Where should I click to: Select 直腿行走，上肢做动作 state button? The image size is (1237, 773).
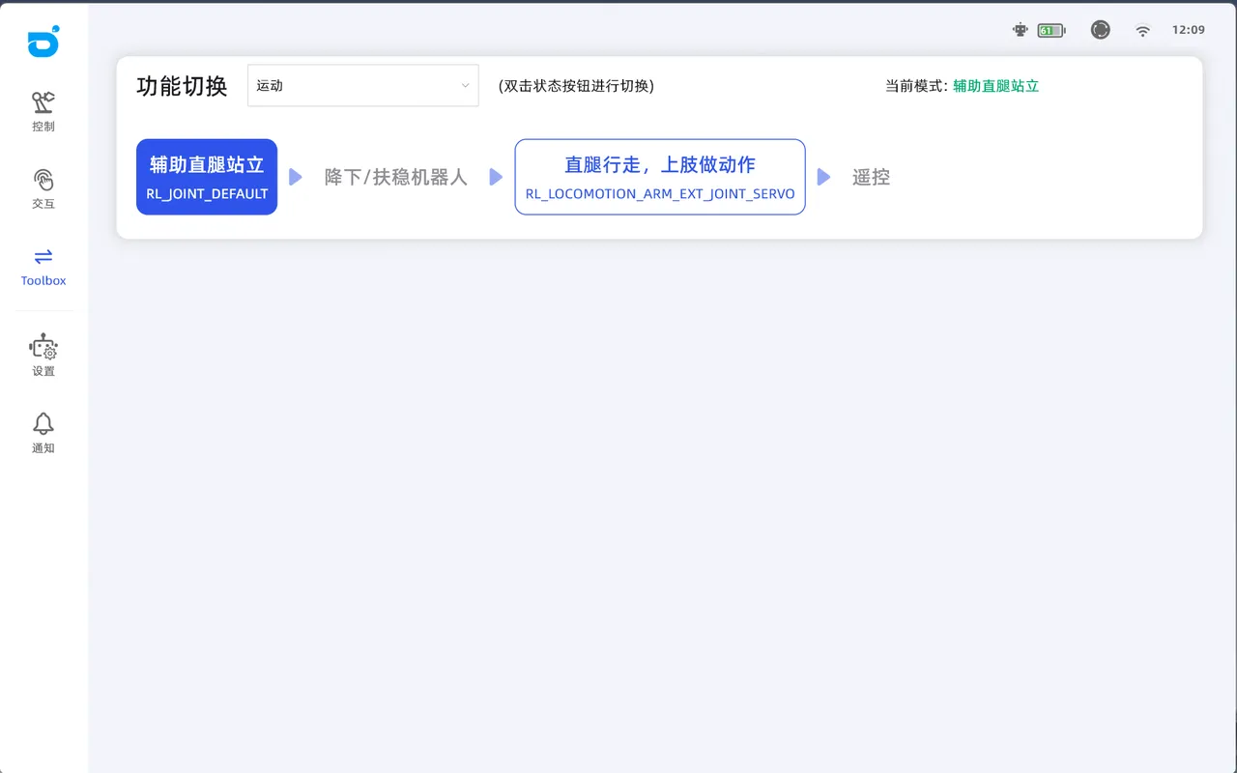(660, 177)
